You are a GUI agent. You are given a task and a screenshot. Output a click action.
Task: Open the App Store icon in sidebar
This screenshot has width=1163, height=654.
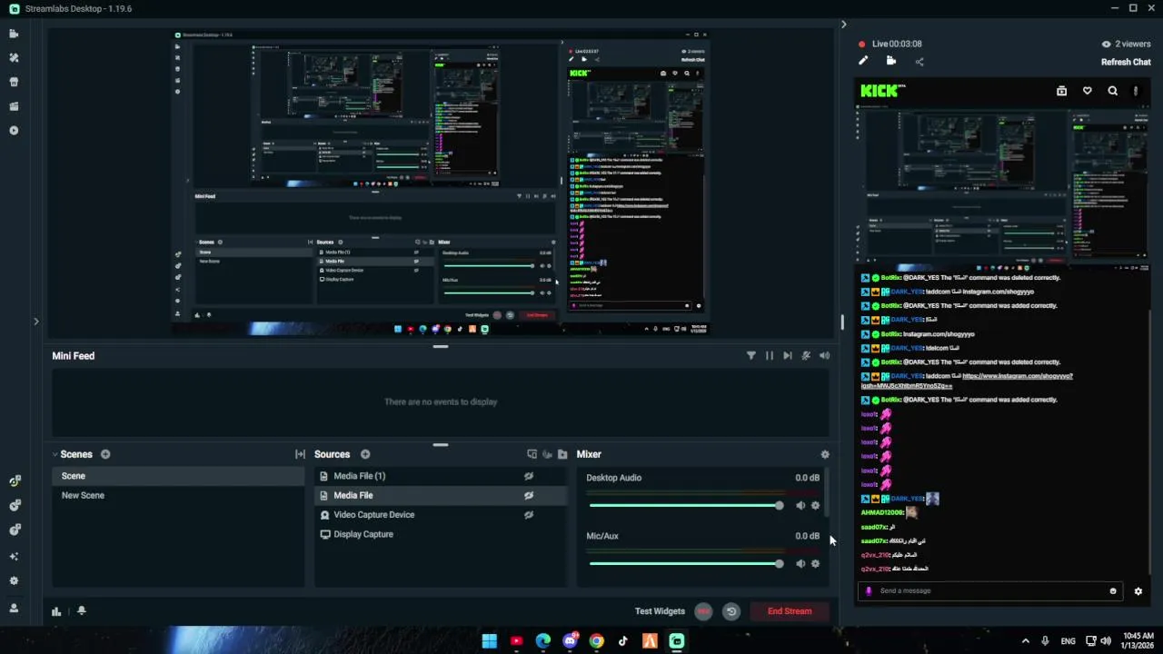[14, 82]
